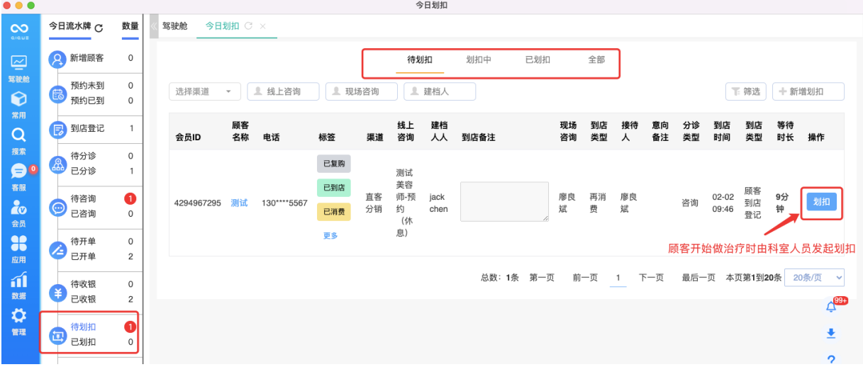Click the help question mark icon
Screen dimensions: 863x367
coord(831,360)
